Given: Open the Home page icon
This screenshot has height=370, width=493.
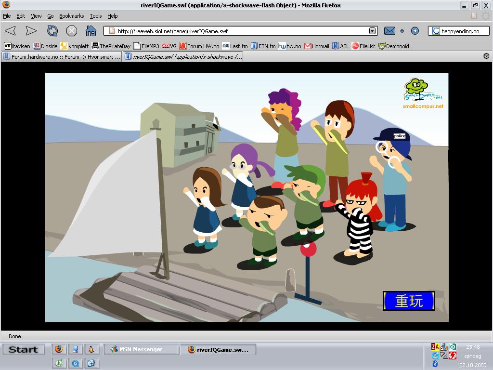Looking at the screenshot, I should click(91, 31).
